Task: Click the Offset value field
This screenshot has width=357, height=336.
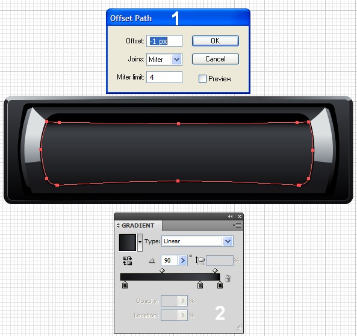Action: tap(164, 41)
